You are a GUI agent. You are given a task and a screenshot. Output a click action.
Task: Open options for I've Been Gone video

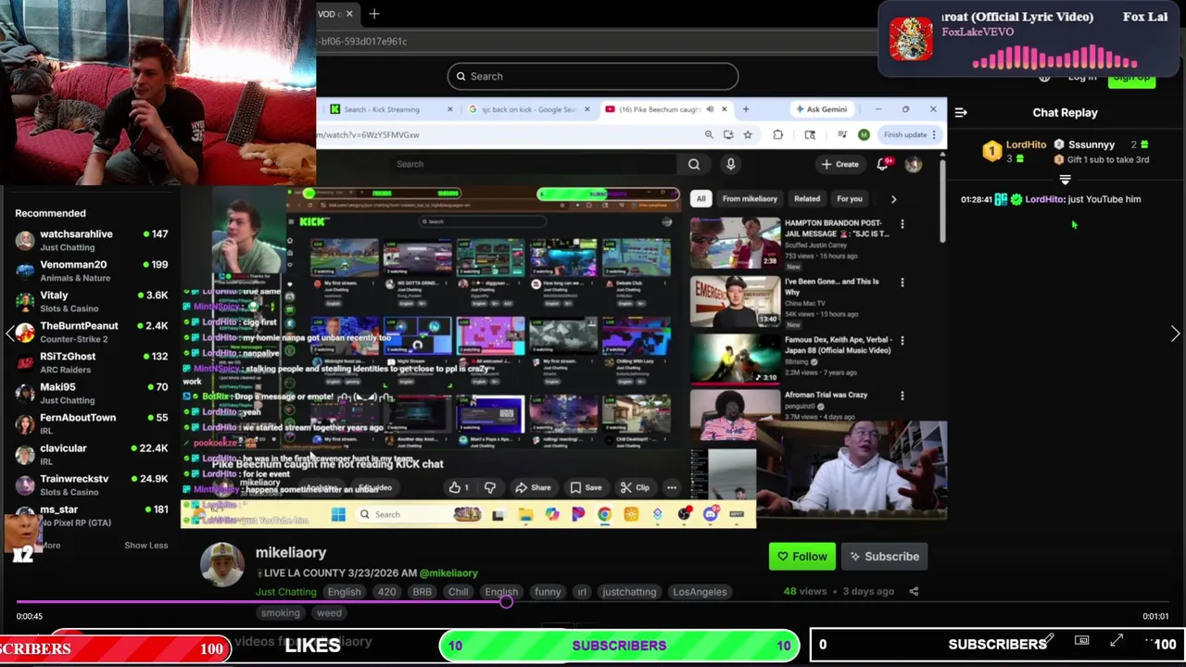(x=902, y=283)
